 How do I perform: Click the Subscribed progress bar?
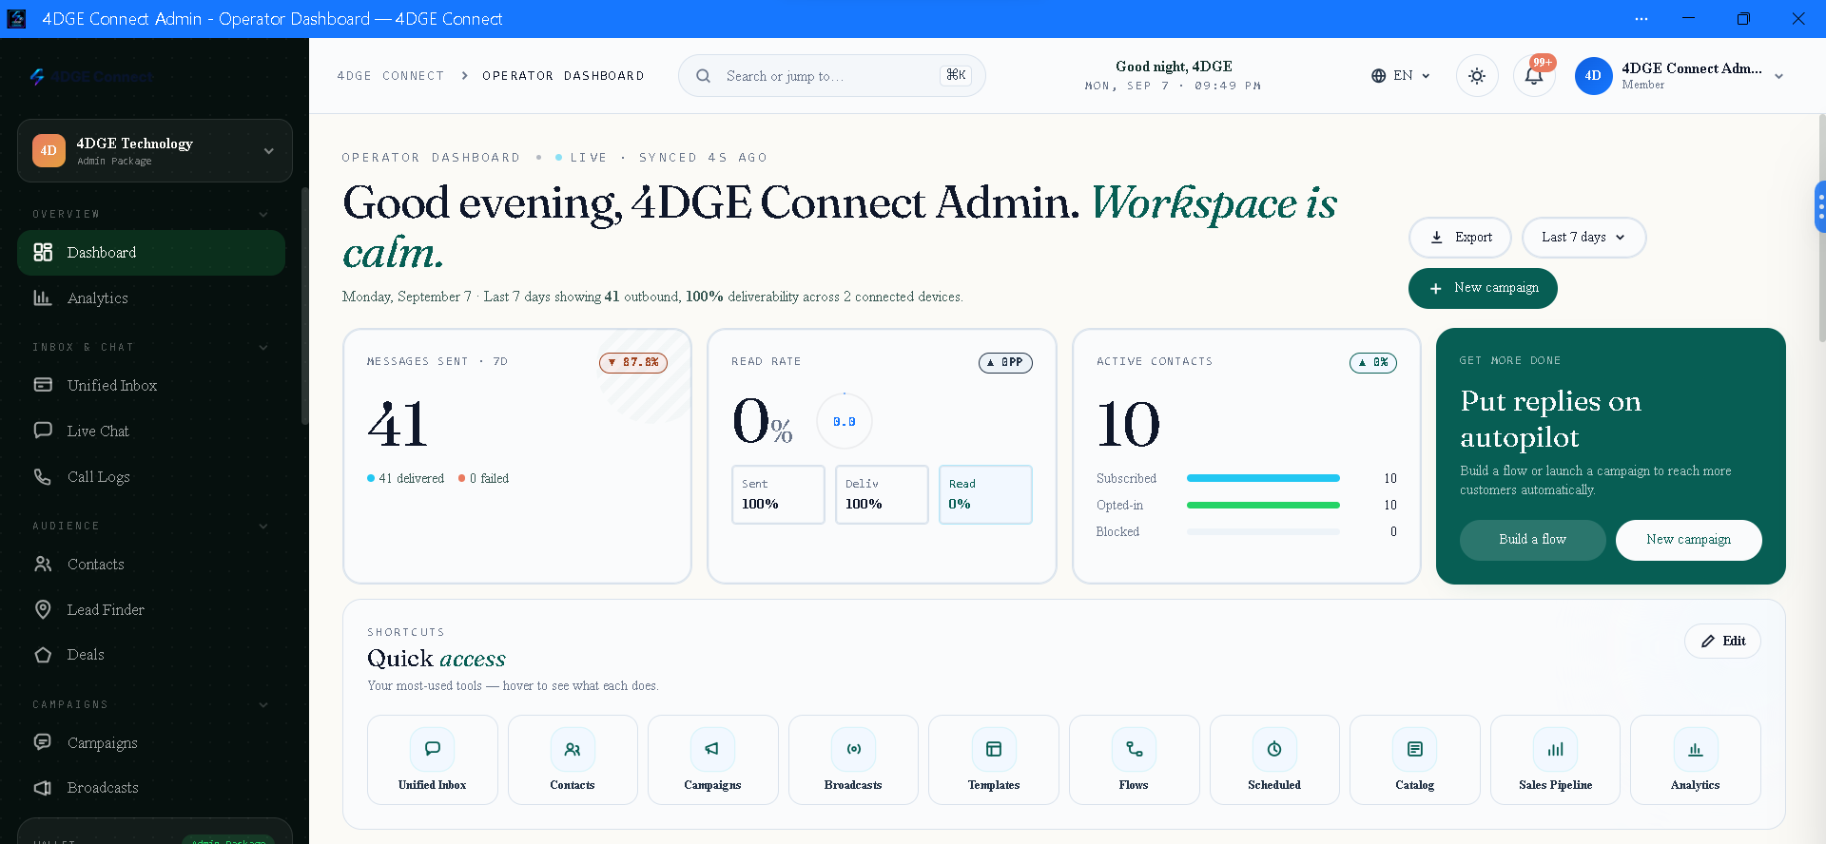(x=1263, y=478)
